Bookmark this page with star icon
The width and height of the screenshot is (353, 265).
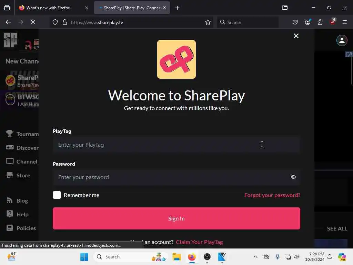tap(208, 22)
